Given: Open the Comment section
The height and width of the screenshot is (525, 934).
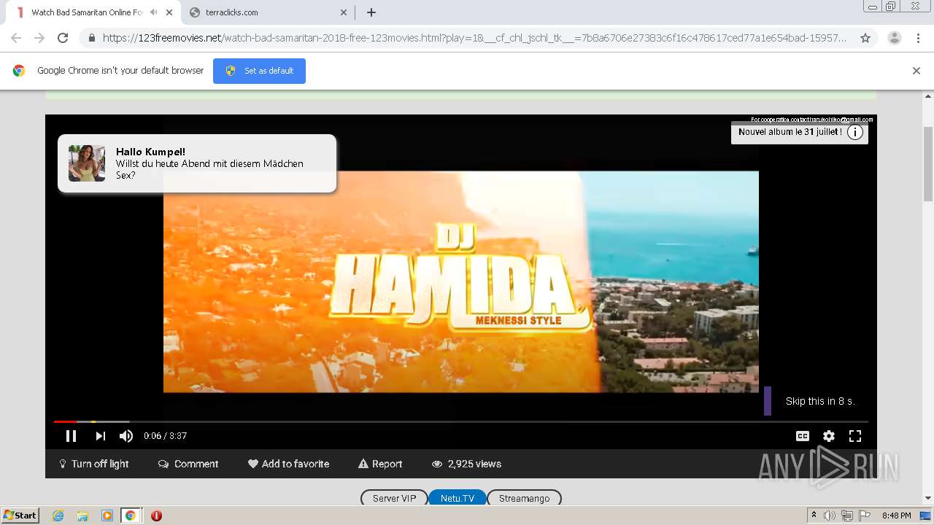Looking at the screenshot, I should coord(188,464).
